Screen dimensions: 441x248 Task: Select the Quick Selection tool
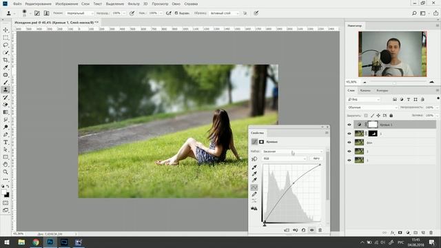pos(6,52)
